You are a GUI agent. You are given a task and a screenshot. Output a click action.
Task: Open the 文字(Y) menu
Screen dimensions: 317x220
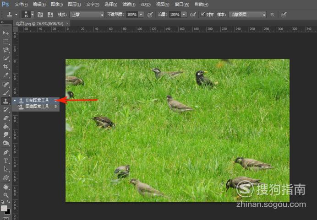(93, 4)
